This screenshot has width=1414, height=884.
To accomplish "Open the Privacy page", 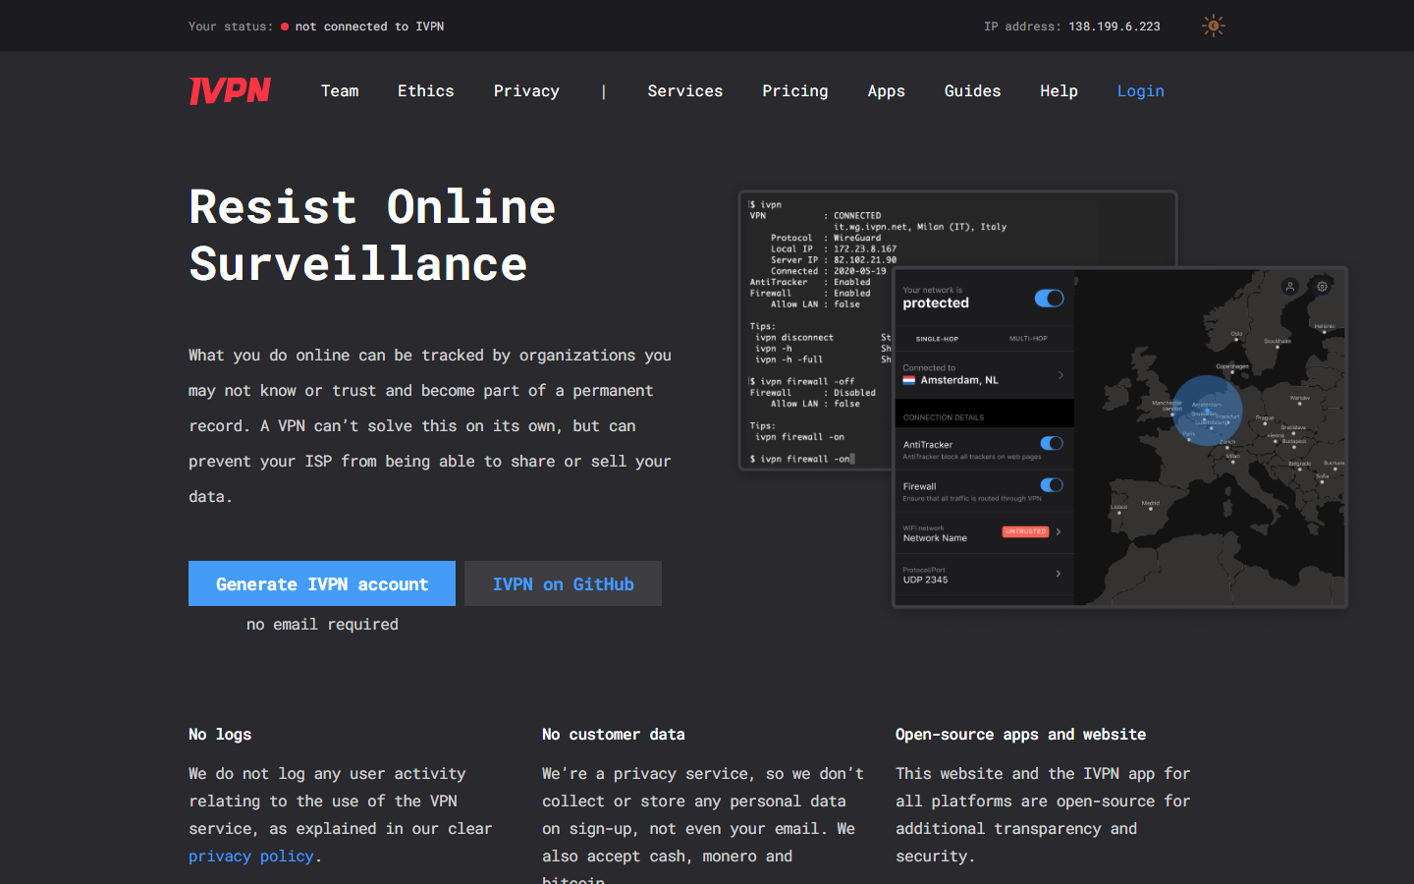I will pyautogui.click(x=526, y=90).
